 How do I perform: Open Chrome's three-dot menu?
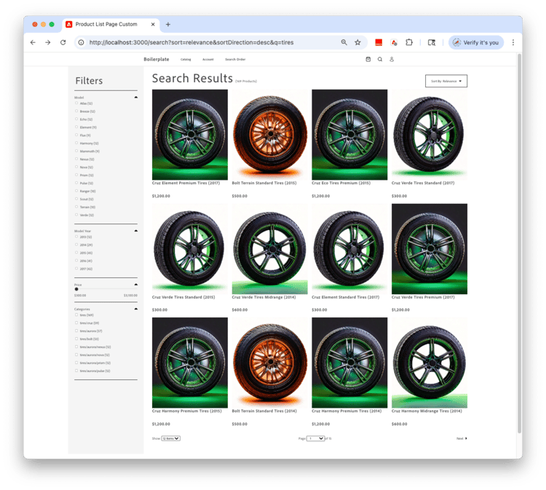coord(513,42)
